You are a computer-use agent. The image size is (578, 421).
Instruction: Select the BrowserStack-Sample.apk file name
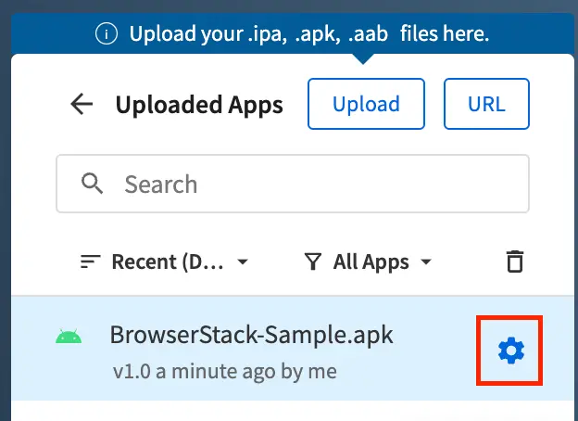tap(251, 334)
